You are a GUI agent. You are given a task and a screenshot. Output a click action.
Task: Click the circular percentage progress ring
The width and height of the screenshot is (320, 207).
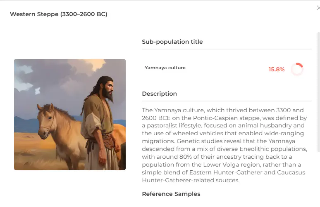pyautogui.click(x=297, y=69)
